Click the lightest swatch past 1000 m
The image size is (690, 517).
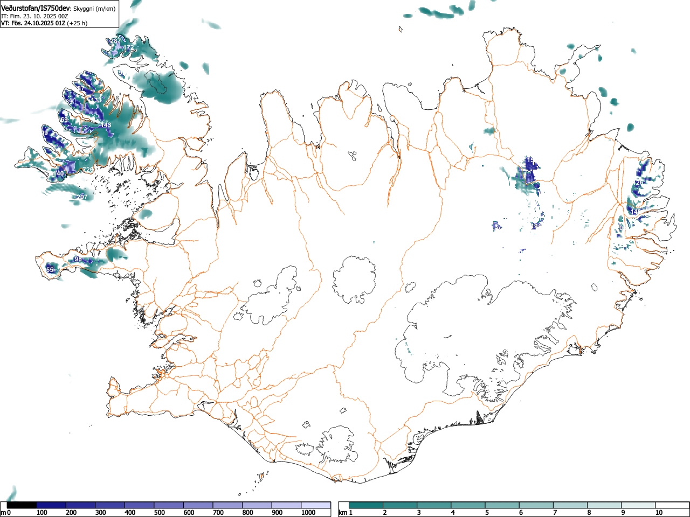pyautogui.click(x=316, y=505)
